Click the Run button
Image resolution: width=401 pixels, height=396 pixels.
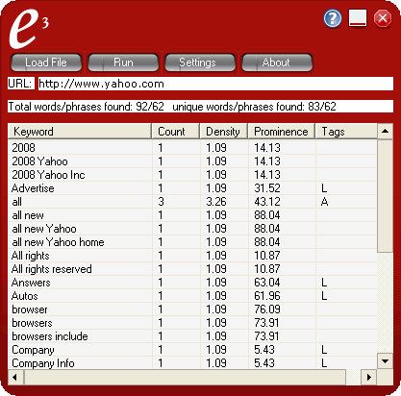123,62
